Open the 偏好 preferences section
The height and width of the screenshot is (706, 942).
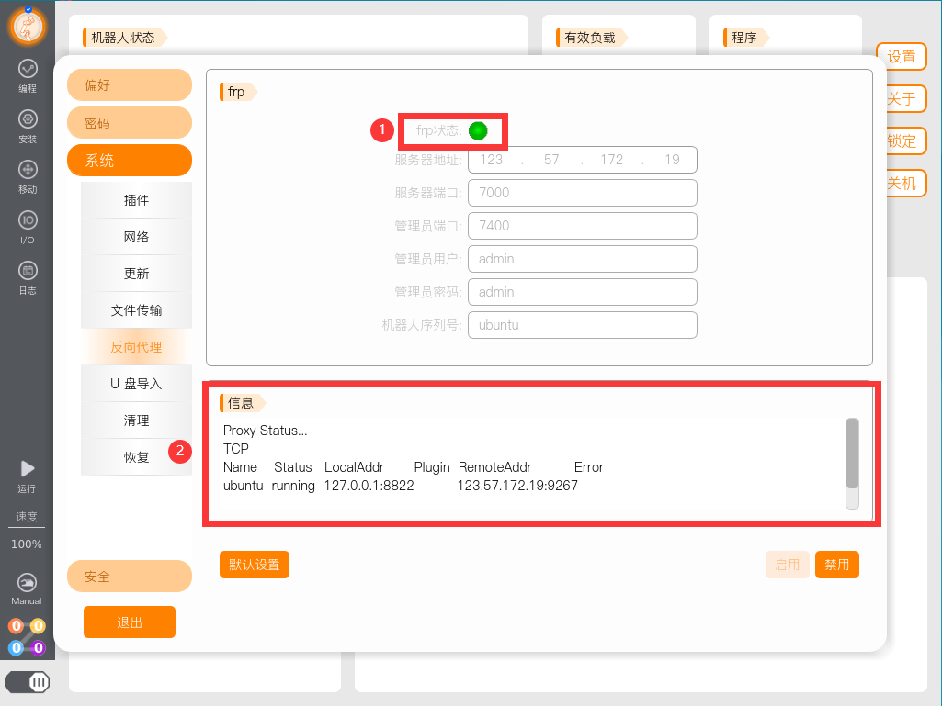point(130,85)
